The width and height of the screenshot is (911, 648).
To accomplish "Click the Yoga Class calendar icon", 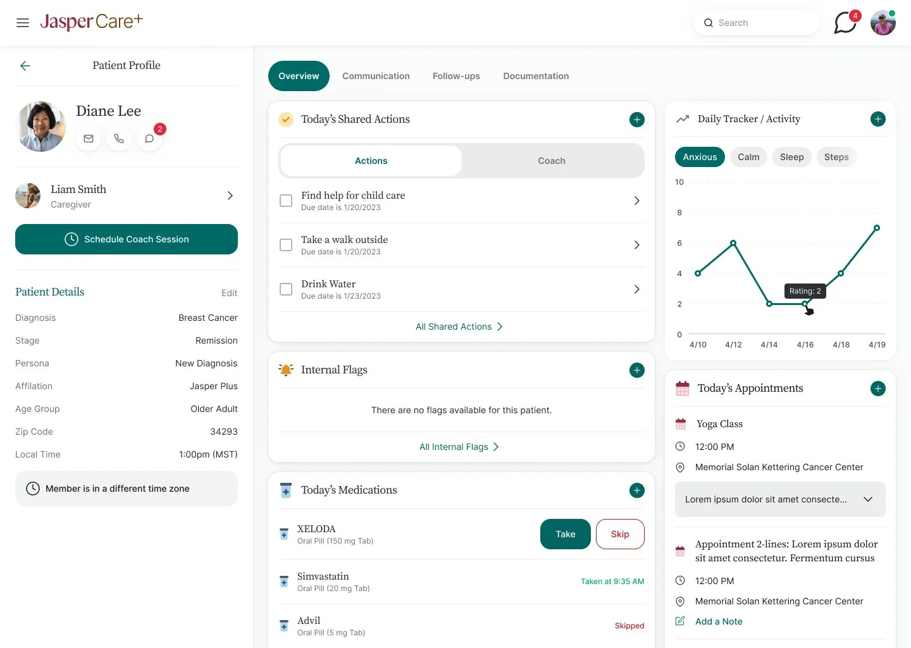I will (x=681, y=424).
